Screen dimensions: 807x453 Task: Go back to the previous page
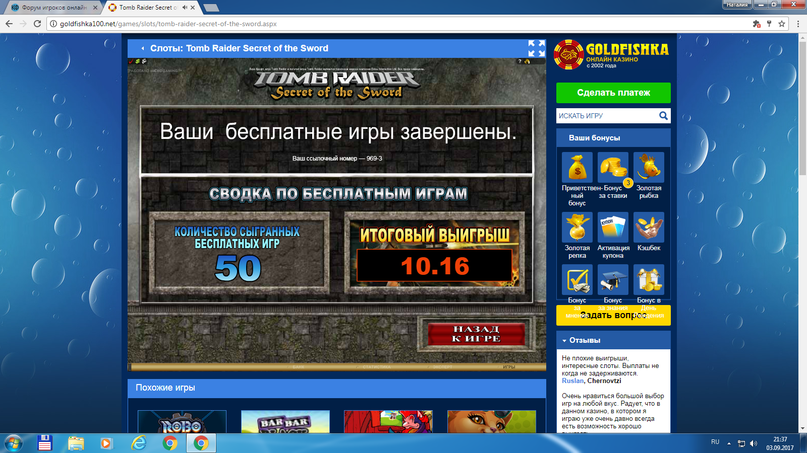point(9,24)
